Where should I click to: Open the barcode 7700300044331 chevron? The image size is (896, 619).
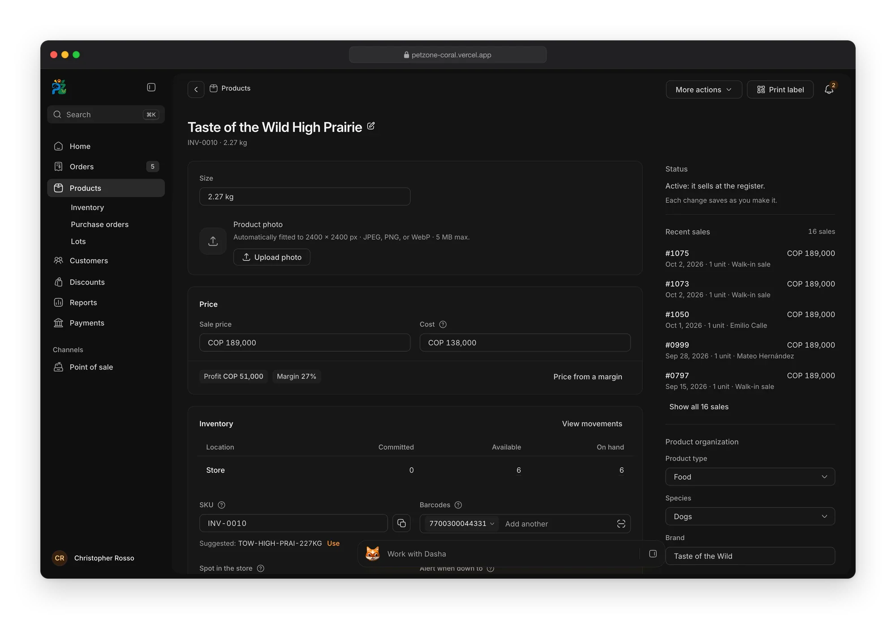pyautogui.click(x=492, y=524)
